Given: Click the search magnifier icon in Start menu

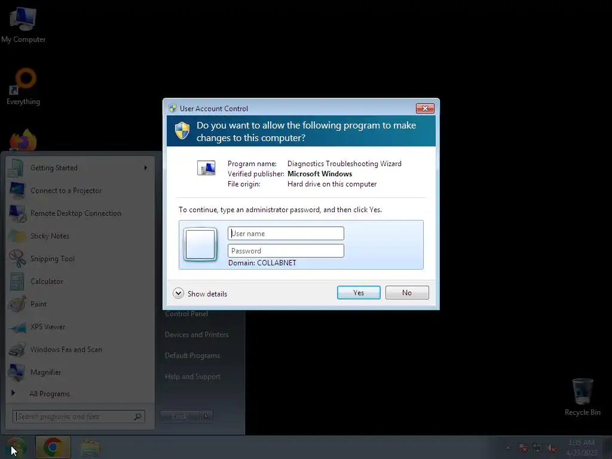Looking at the screenshot, I should coord(138,417).
